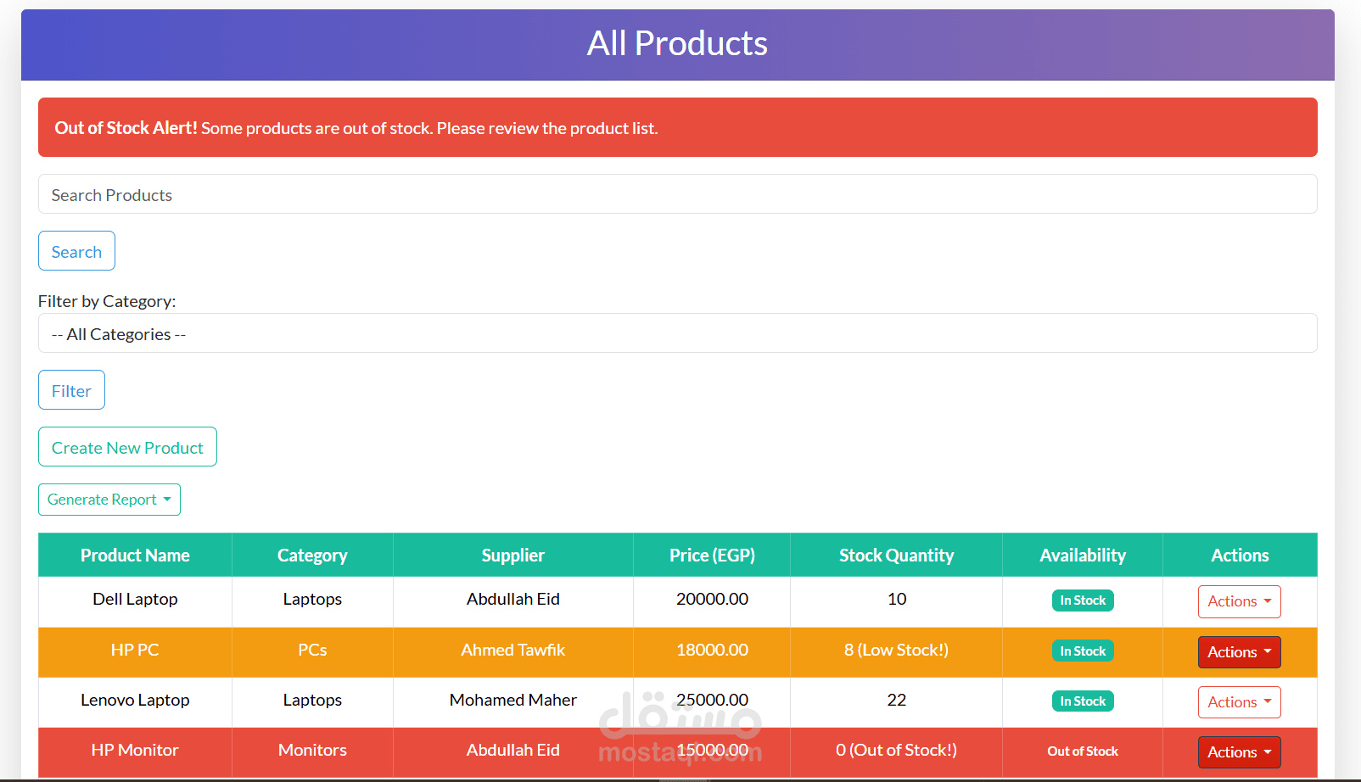Click the Supplier column header
Image resolution: width=1361 pixels, height=782 pixels.
pyautogui.click(x=513, y=556)
